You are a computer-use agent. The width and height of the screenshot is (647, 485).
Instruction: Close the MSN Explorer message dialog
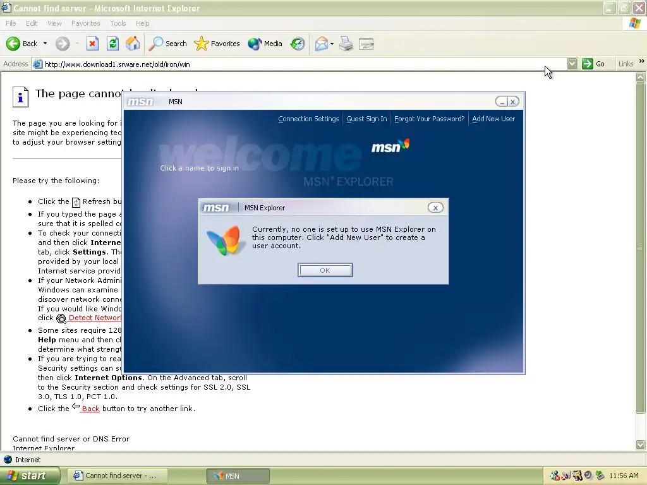tap(435, 208)
